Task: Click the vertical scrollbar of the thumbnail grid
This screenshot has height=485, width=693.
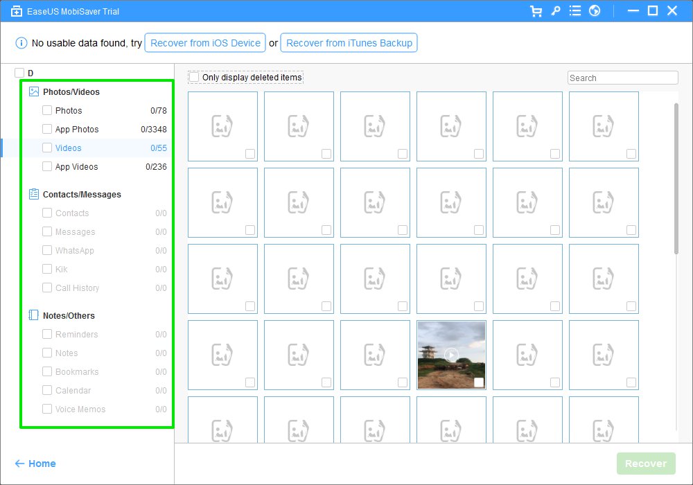Action: 676,179
